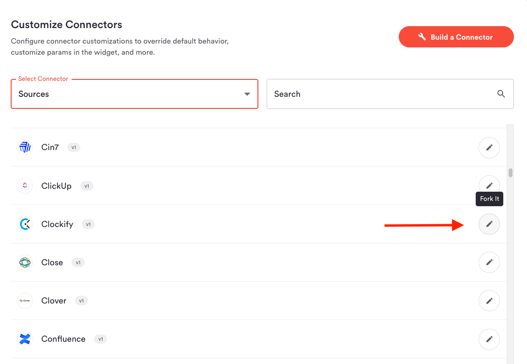The image size is (527, 364).
Task: Click the v1 badge beside Clover
Action: 81,301
